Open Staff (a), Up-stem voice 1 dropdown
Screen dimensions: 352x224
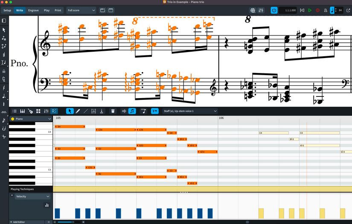click(x=190, y=111)
